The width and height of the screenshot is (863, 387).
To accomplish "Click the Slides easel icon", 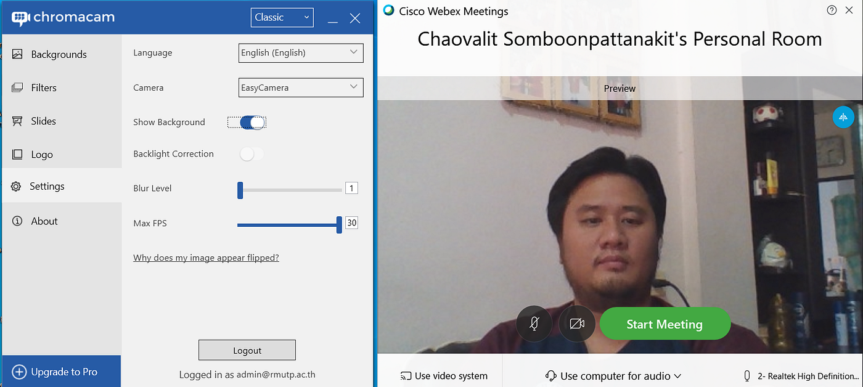I will pos(17,121).
